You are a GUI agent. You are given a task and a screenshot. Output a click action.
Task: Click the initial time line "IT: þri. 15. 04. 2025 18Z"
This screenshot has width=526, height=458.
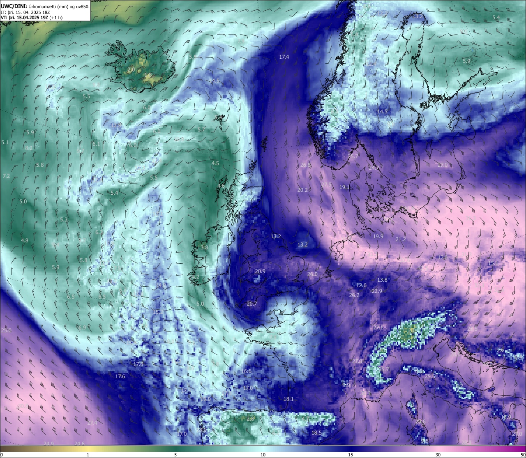[25, 12]
